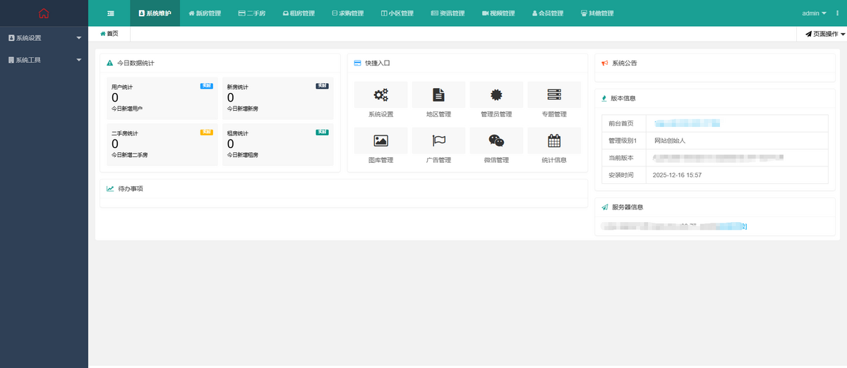
Task: Open 图库管理 picture shortcut icon
Action: 381,141
